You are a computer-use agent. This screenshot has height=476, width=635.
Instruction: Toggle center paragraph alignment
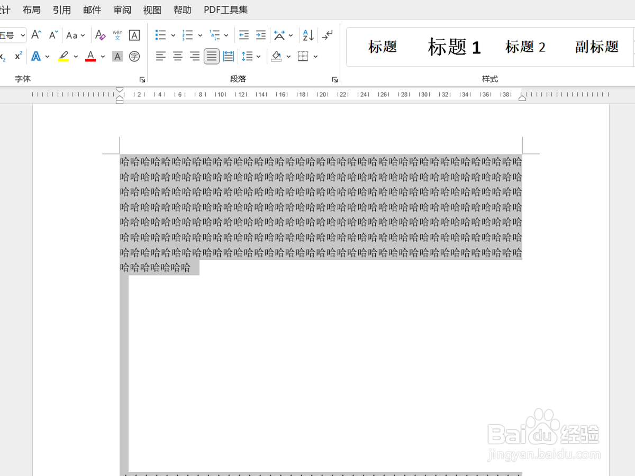[177, 56]
